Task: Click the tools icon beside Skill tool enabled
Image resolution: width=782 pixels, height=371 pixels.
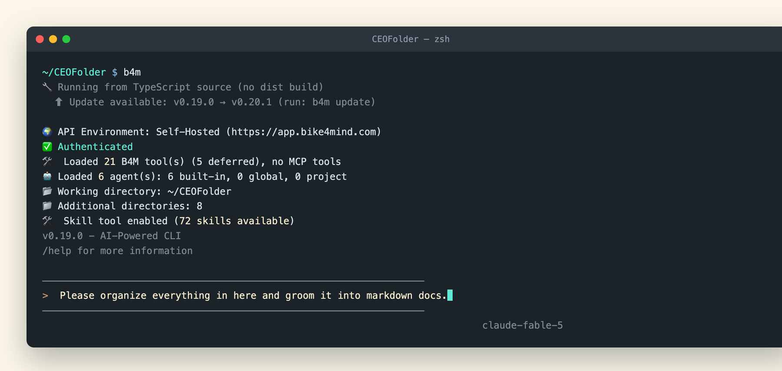Action: pyautogui.click(x=47, y=221)
